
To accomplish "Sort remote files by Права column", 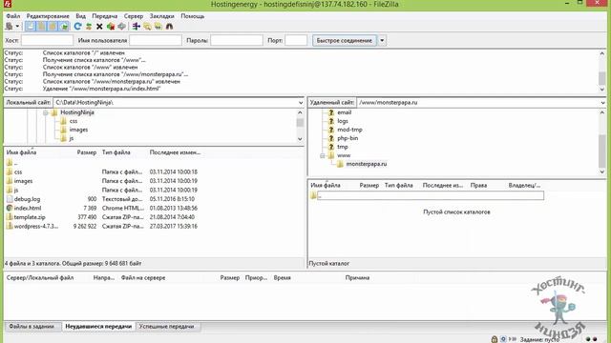I will [478, 186].
